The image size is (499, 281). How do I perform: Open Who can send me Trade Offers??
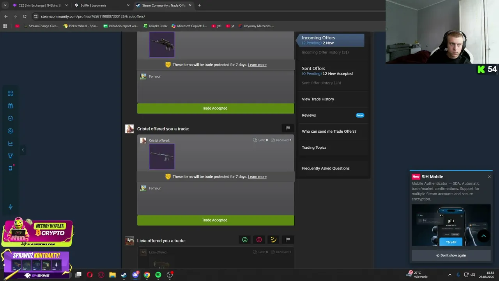tap(329, 132)
